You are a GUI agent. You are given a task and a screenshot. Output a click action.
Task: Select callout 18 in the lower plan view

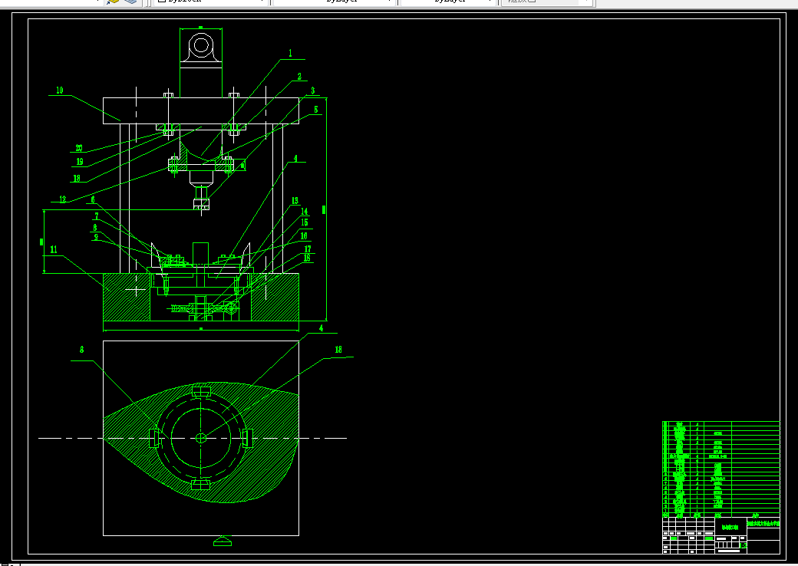[338, 350]
